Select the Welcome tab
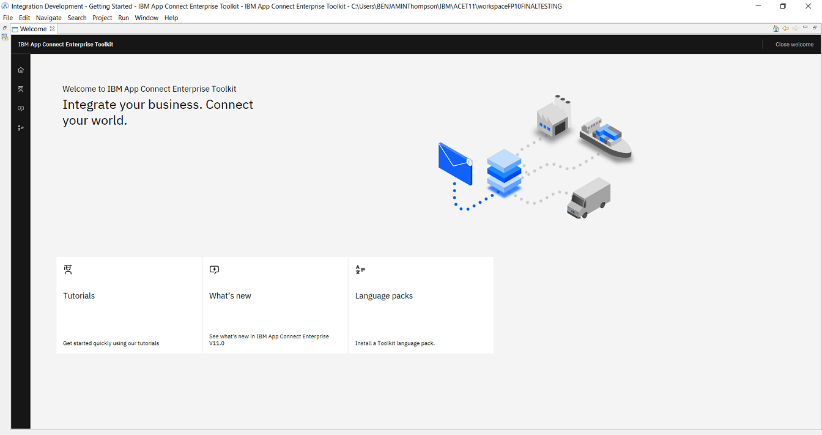822x435 pixels. pyautogui.click(x=33, y=29)
